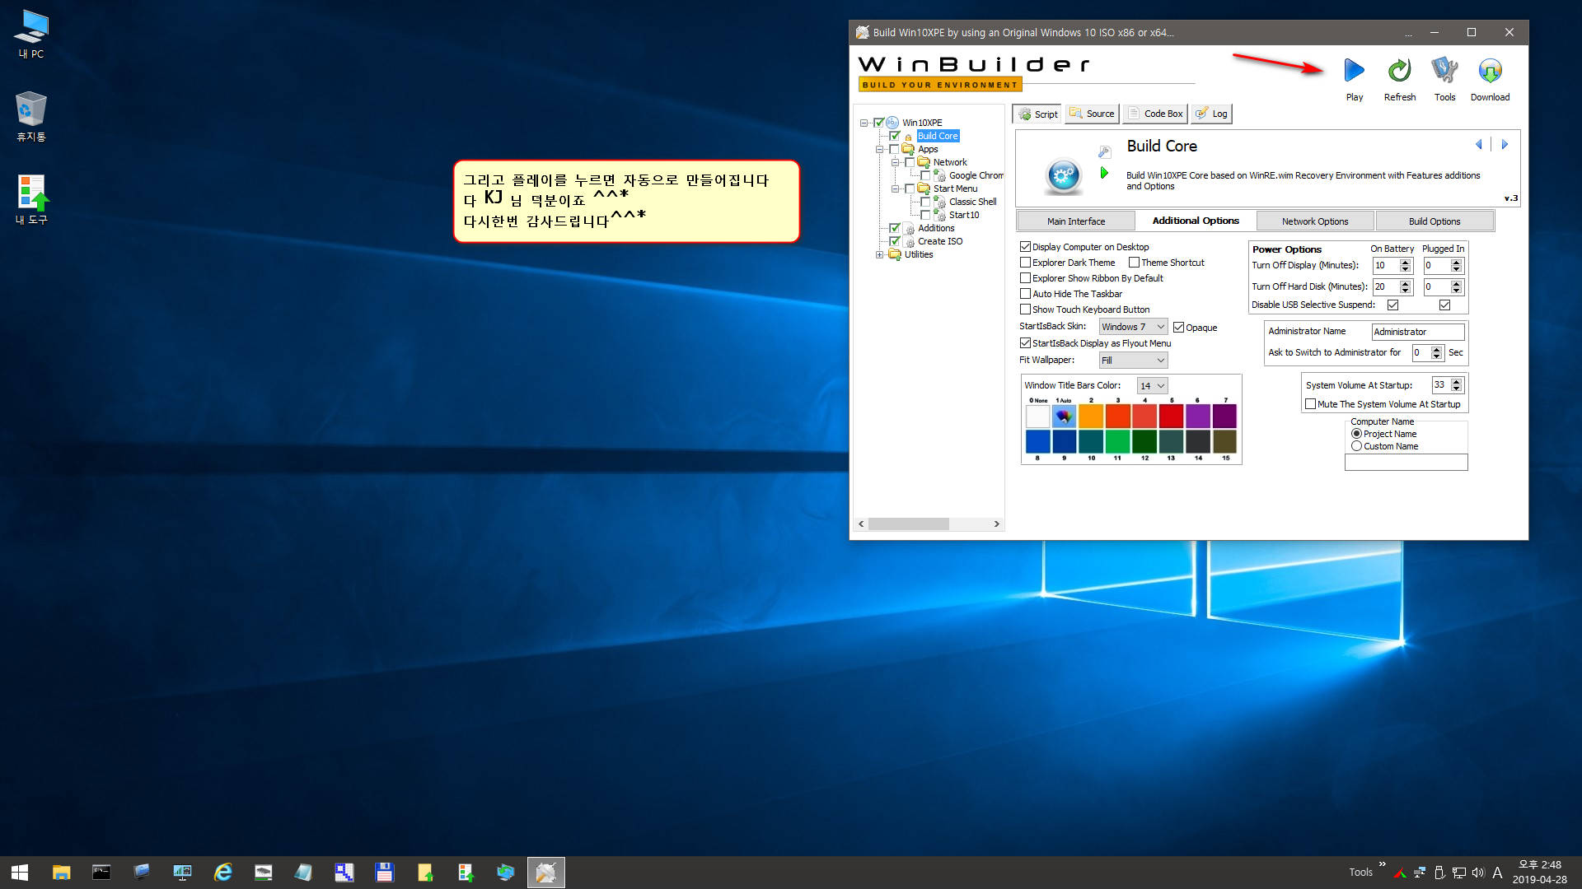Screen dimensions: 1582x889
Task: Enable Explorer Dark Theme checkbox
Action: coord(1025,263)
